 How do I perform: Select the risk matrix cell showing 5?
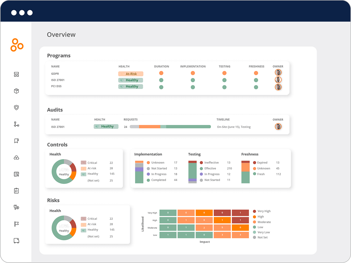pos(222,227)
